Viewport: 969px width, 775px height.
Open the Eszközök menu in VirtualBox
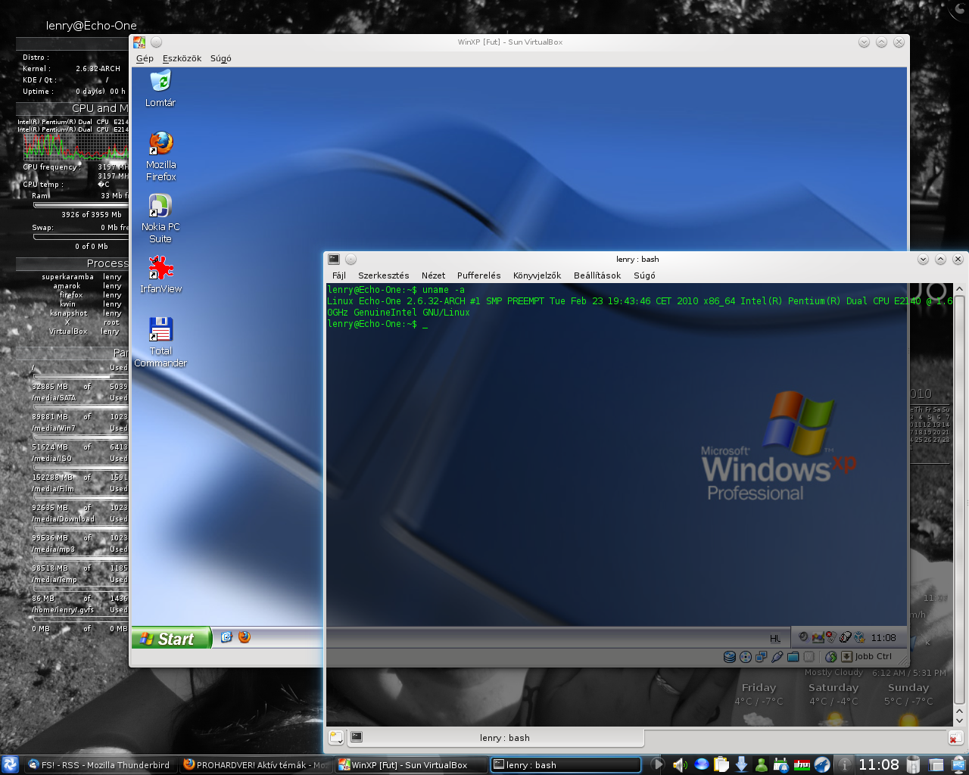coord(182,58)
